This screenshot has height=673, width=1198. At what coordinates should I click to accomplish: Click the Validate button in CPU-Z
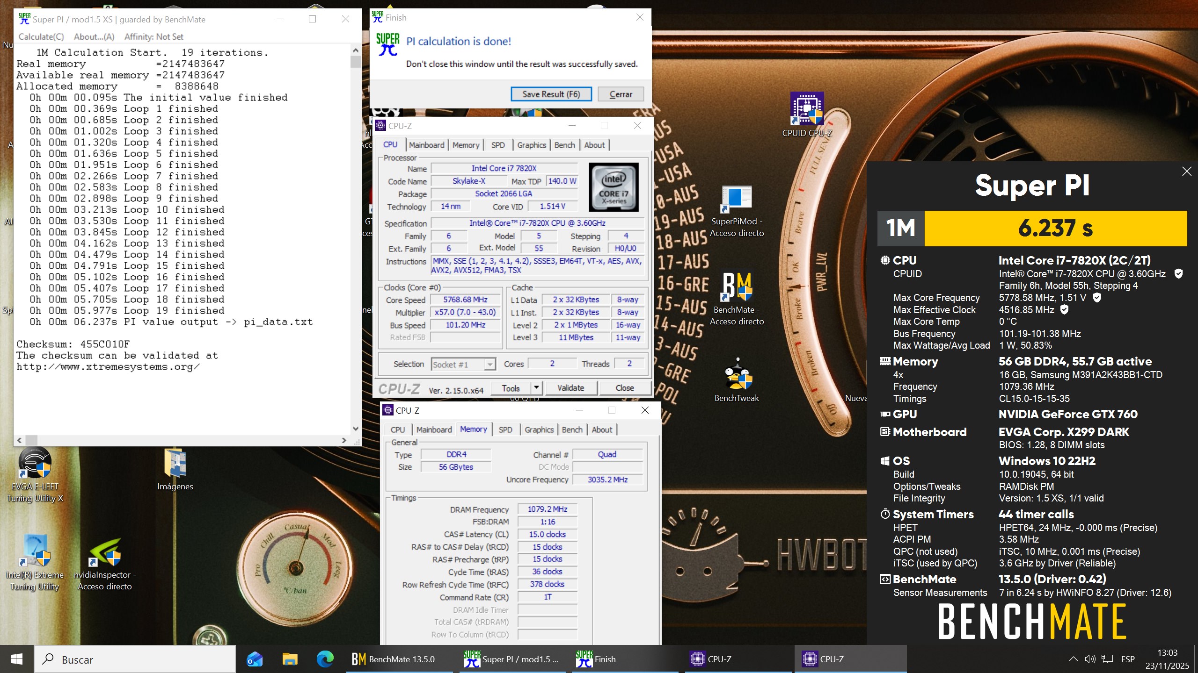[570, 388]
